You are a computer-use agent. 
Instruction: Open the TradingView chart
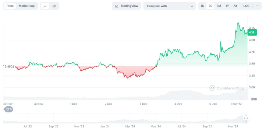[126, 6]
